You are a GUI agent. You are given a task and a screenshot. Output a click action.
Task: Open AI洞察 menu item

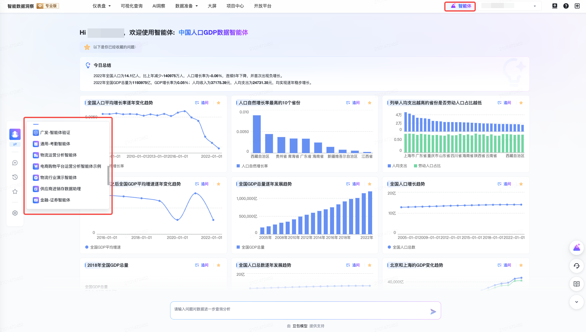click(x=159, y=6)
